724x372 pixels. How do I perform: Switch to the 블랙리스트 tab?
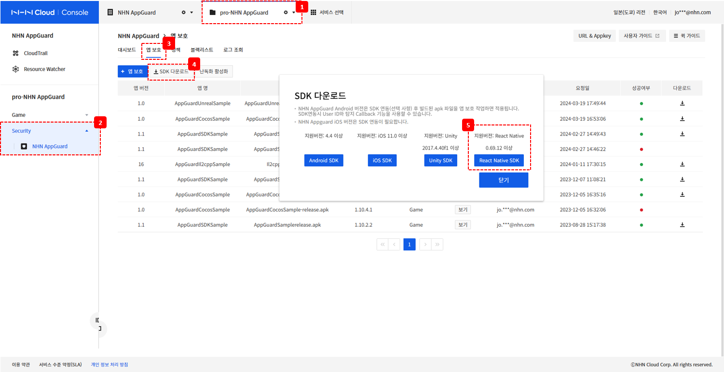point(202,50)
